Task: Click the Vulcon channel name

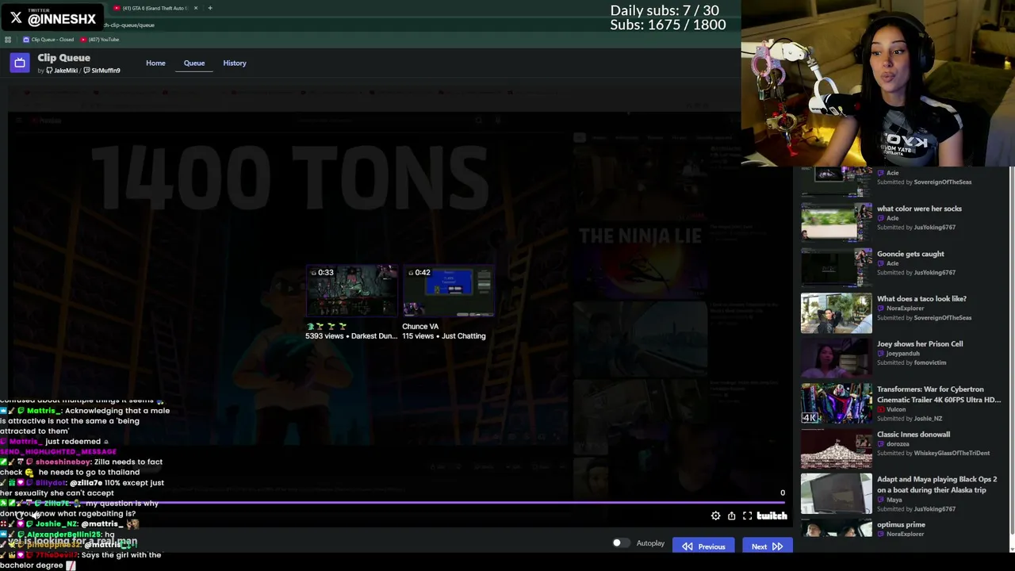Action: click(x=896, y=409)
